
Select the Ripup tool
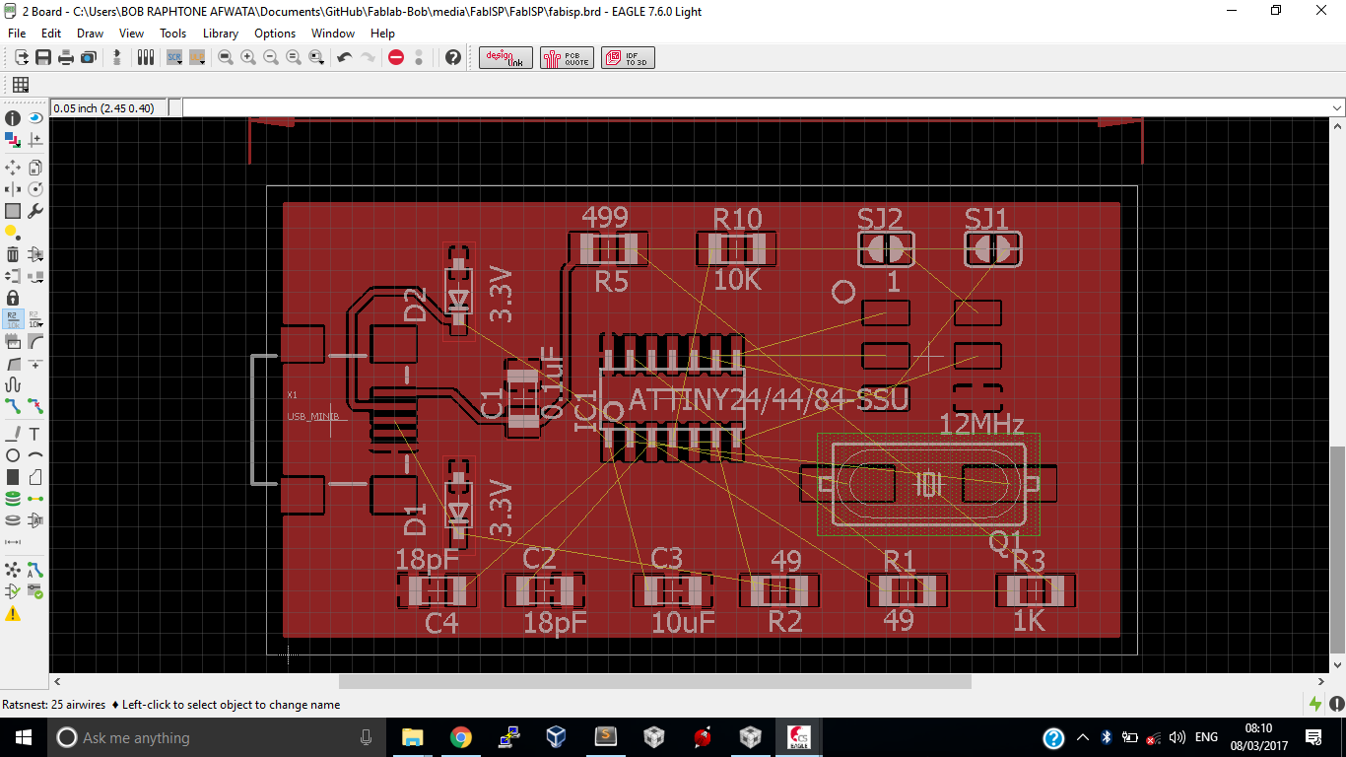pos(35,406)
